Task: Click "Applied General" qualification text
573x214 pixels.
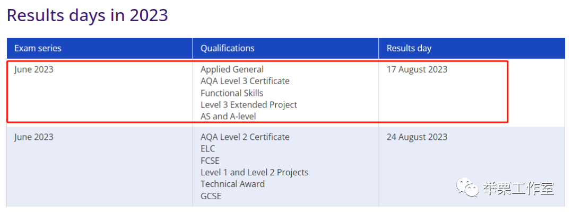Action: click(232, 69)
